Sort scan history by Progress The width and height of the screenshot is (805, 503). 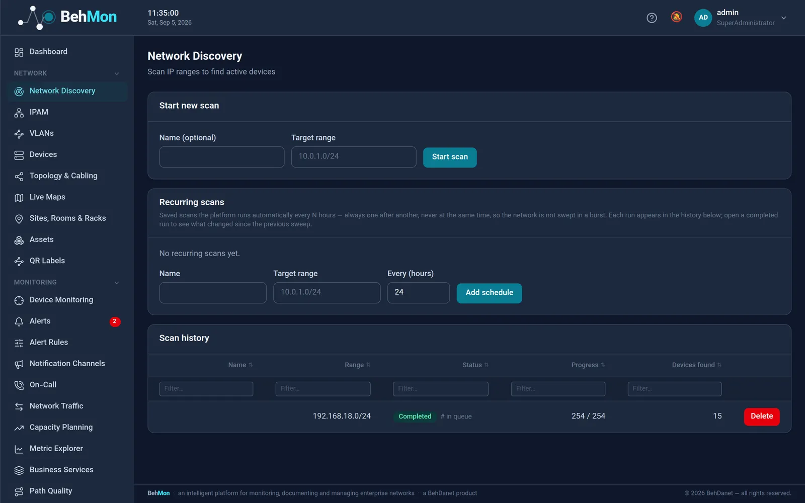pyautogui.click(x=588, y=365)
